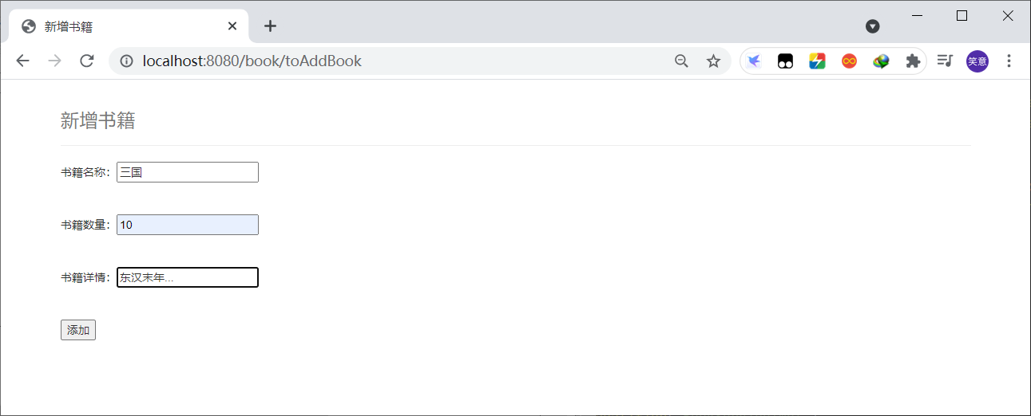
Task: Click the 添加 submit button
Action: [78, 330]
